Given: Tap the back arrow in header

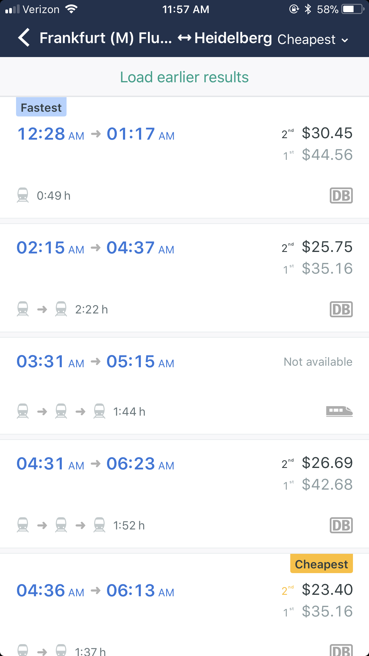Looking at the screenshot, I should [24, 38].
